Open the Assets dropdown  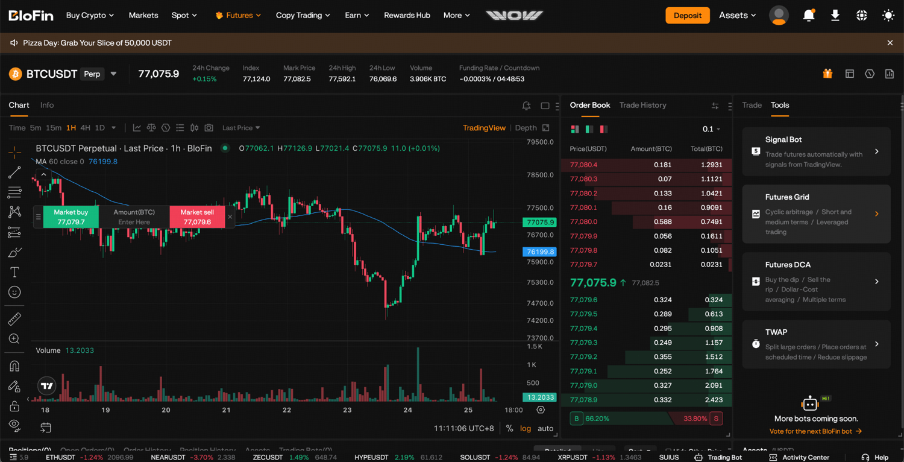point(738,15)
